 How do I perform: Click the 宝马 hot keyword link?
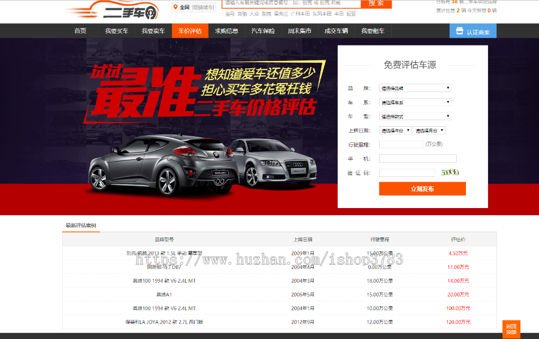click(x=230, y=14)
